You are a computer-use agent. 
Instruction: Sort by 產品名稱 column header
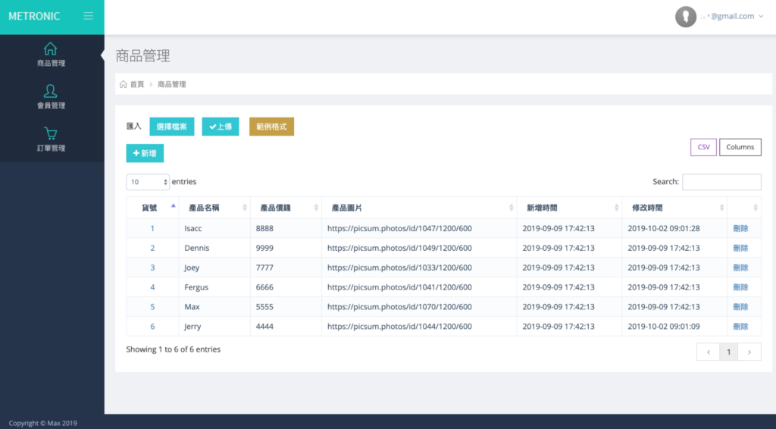tap(214, 208)
